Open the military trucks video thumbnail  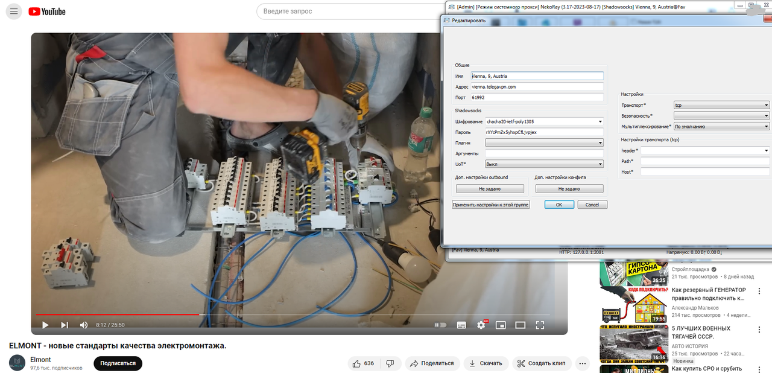pos(633,343)
